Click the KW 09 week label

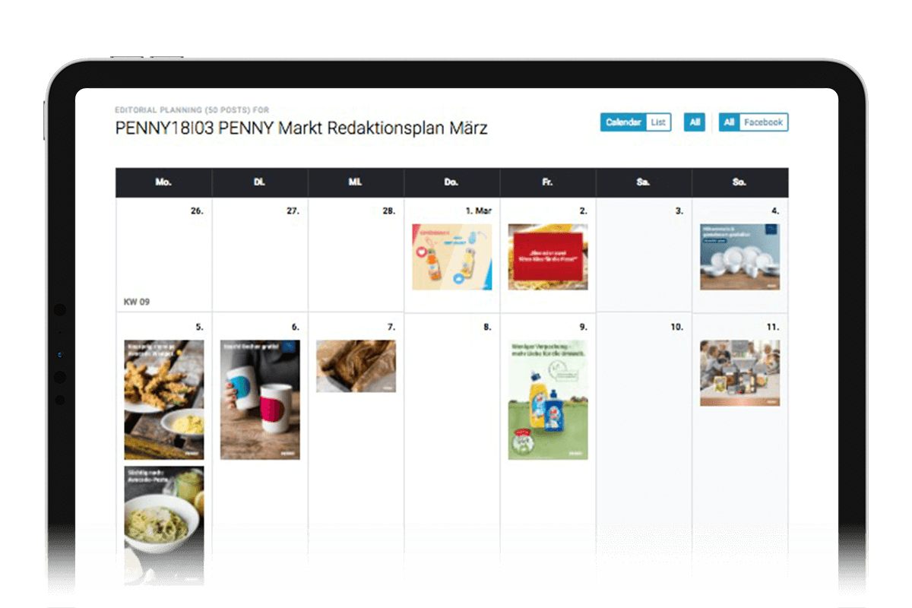tap(137, 302)
